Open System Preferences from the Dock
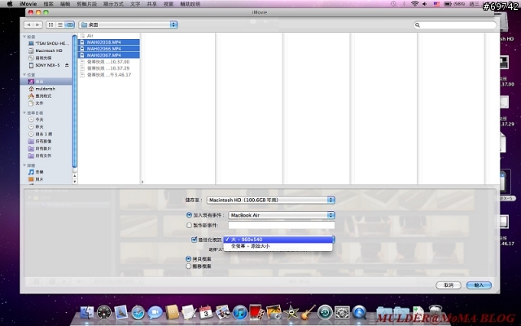This screenshot has height=326, width=521. (x=342, y=313)
